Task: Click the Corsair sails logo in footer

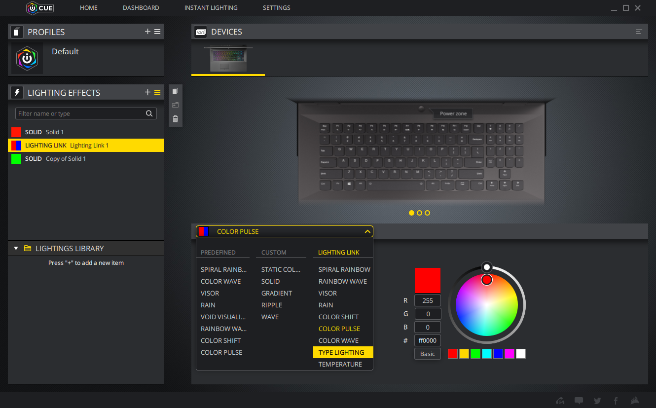Action: pyautogui.click(x=635, y=400)
